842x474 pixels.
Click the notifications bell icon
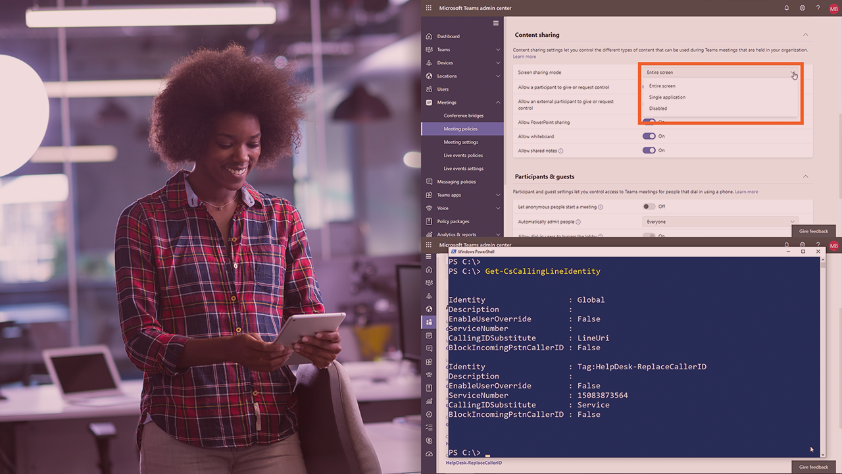click(x=787, y=8)
